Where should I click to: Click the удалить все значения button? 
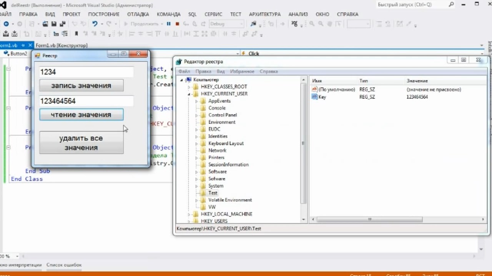[x=81, y=143]
